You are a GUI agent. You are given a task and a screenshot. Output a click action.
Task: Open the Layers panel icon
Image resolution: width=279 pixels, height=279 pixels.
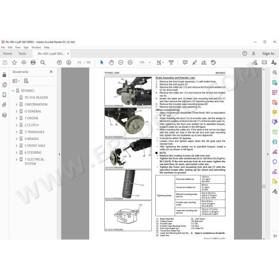[4, 115]
